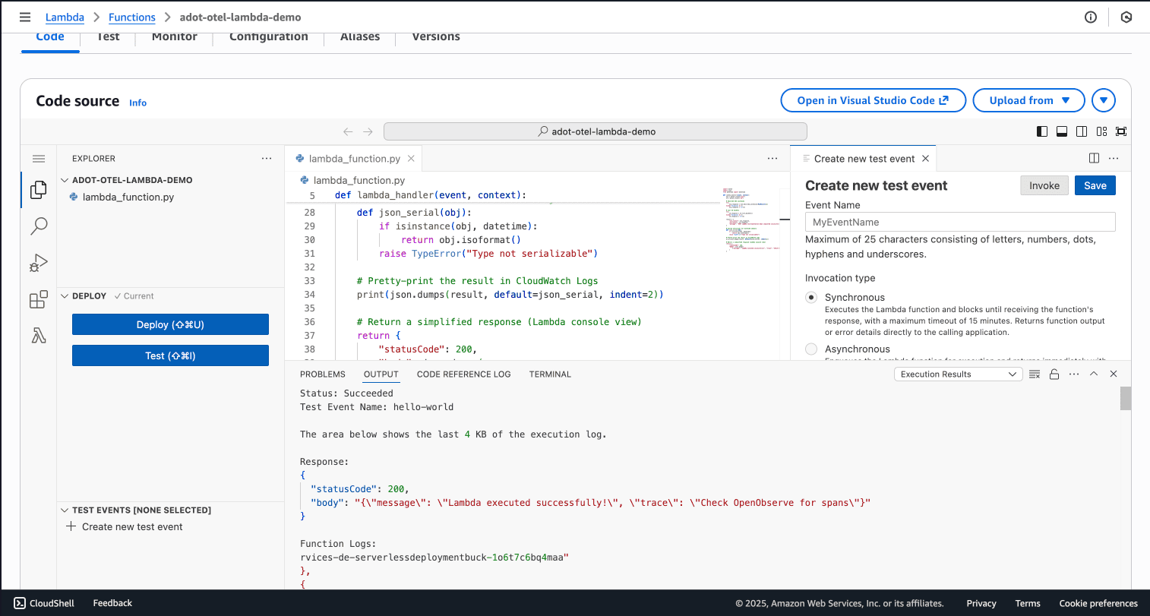Screen dimensions: 1150x616
Task: Toggle the bottom panel visibility icon
Action: click(x=1061, y=131)
